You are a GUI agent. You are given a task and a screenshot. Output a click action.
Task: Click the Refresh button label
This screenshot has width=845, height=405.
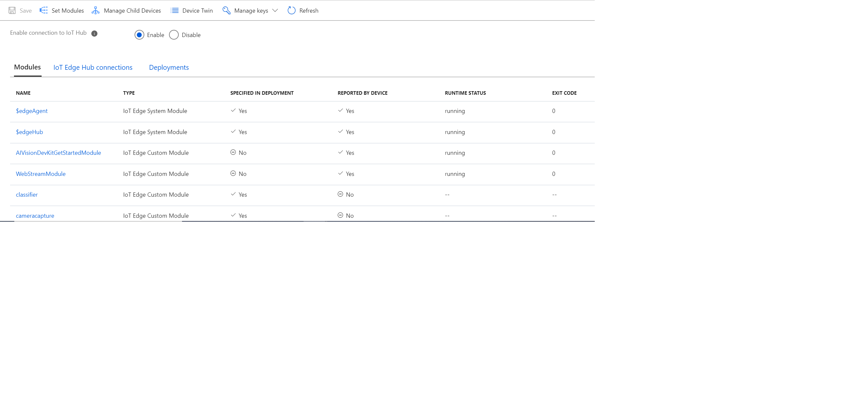click(x=309, y=10)
